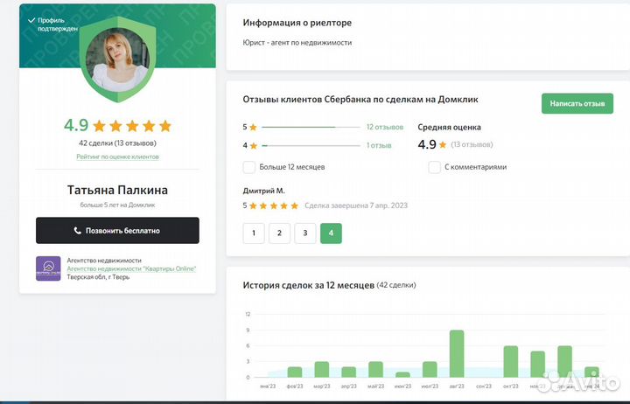Open the 'Агентство недвижимости "Квартиры Online"' link

click(131, 268)
